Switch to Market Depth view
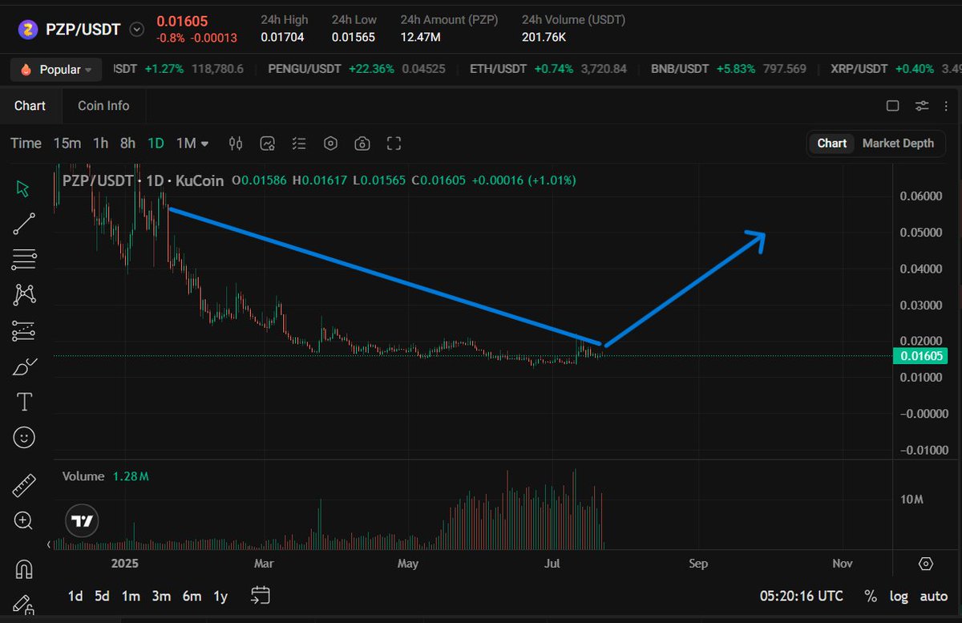962x623 pixels. pos(898,143)
